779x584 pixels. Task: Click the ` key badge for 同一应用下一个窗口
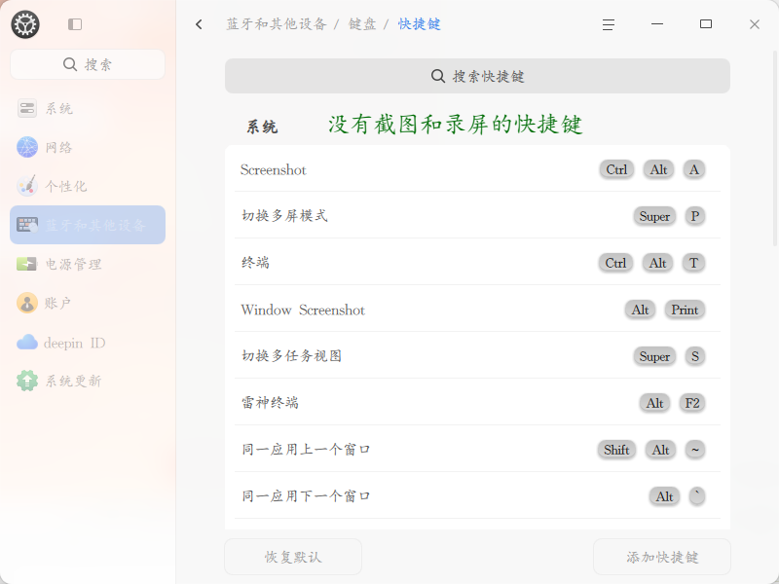(x=697, y=496)
